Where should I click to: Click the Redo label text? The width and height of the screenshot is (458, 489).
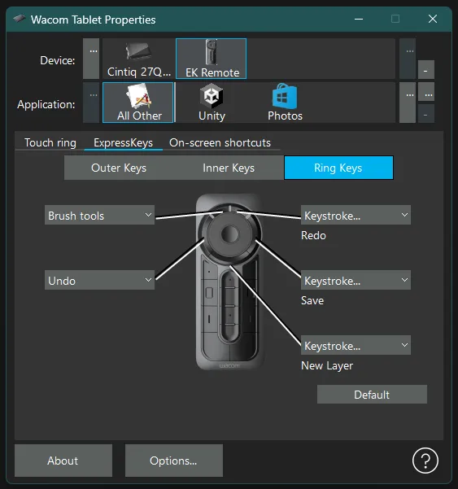click(x=313, y=235)
